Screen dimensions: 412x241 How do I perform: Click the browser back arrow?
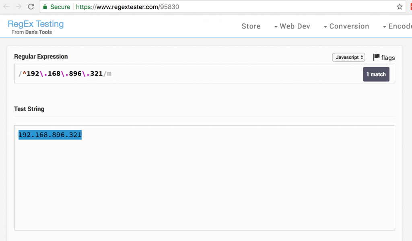[6, 6]
